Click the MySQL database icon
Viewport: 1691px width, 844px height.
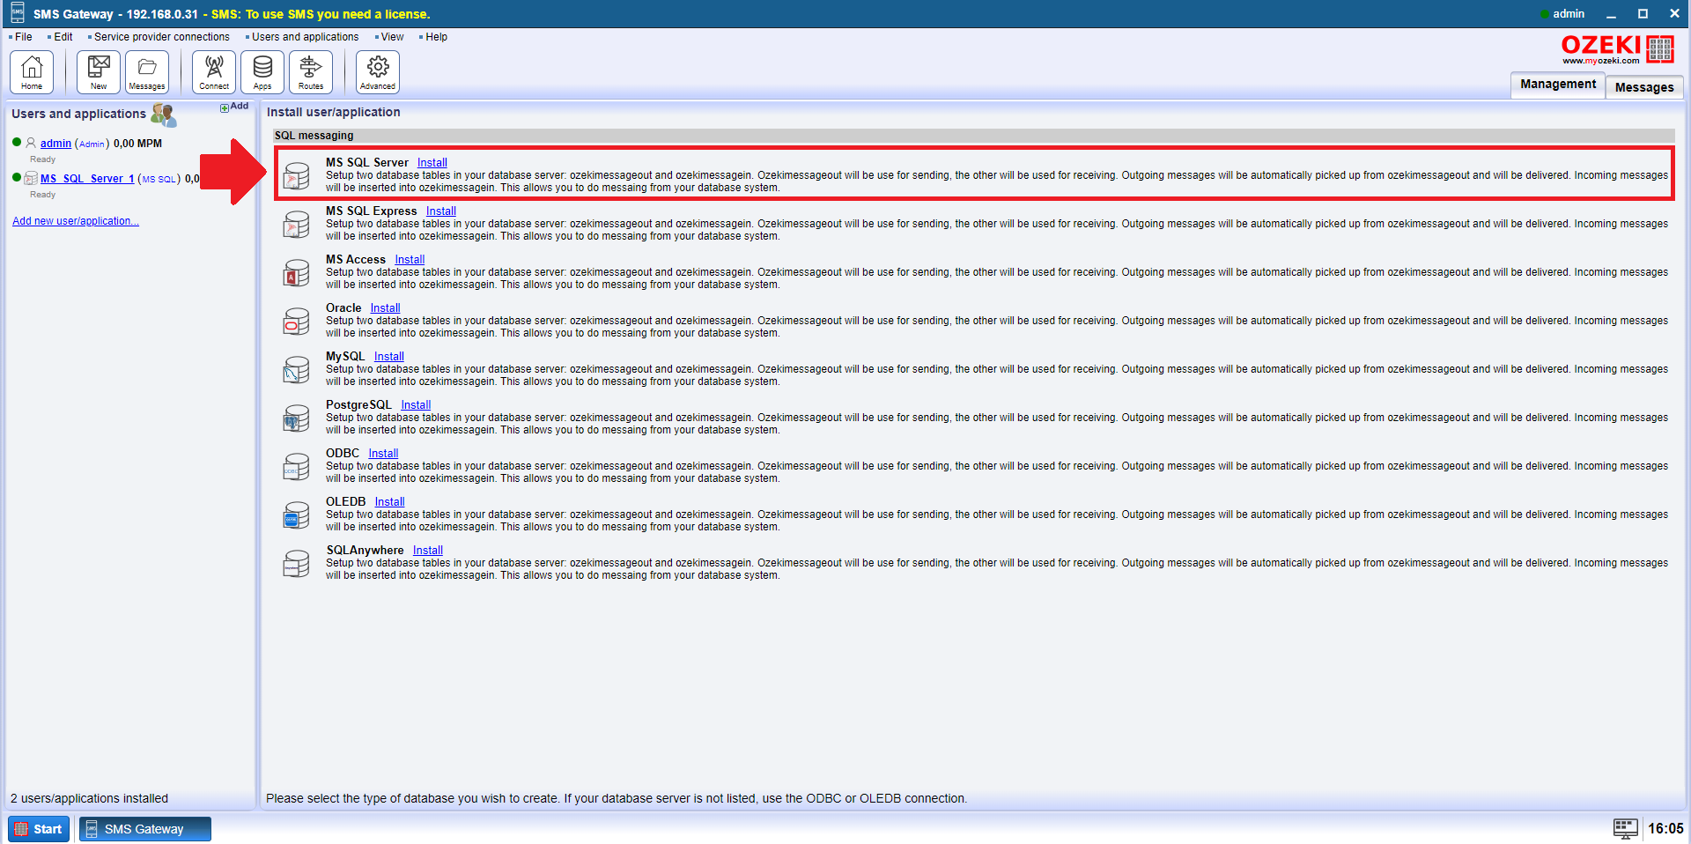click(296, 370)
